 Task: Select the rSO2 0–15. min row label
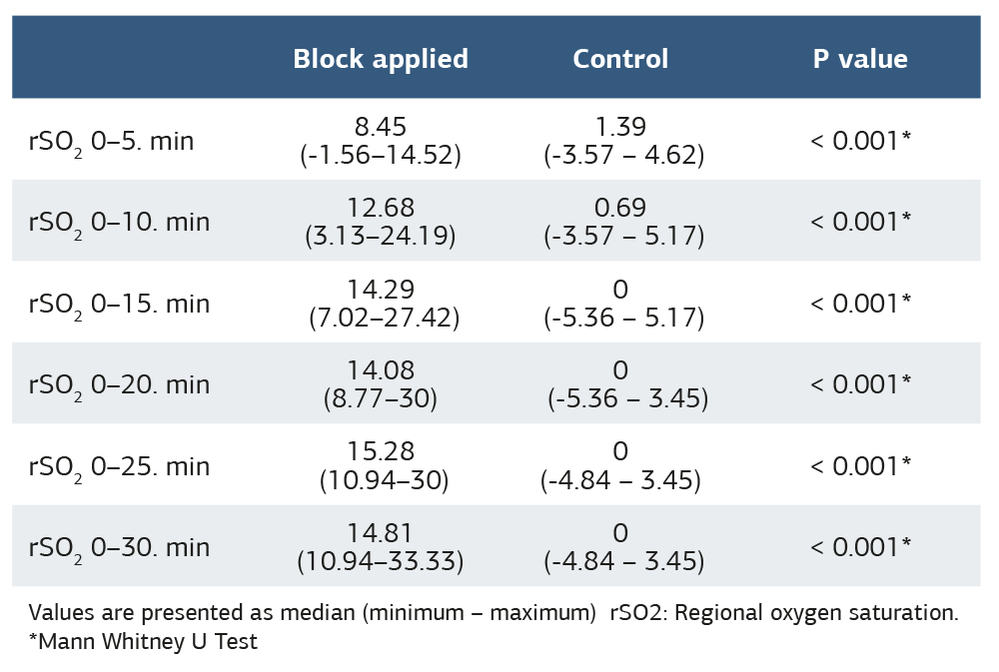tap(119, 303)
